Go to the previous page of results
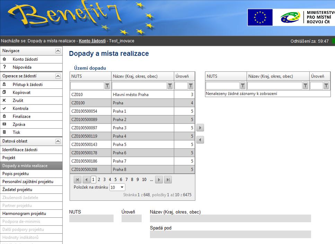 click(86, 180)
